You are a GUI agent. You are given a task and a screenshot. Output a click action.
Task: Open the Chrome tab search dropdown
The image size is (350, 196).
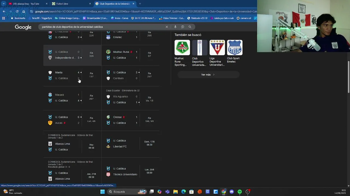coord(4,4)
